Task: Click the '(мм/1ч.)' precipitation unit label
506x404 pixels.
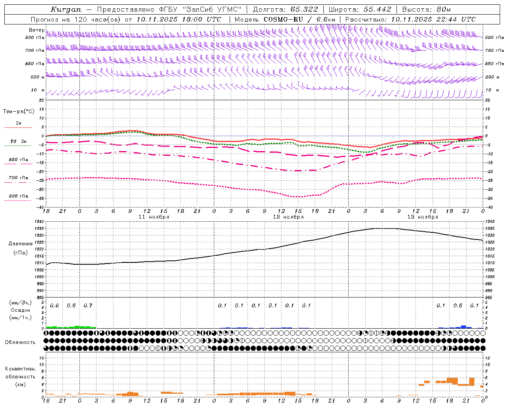Action: click(21, 318)
